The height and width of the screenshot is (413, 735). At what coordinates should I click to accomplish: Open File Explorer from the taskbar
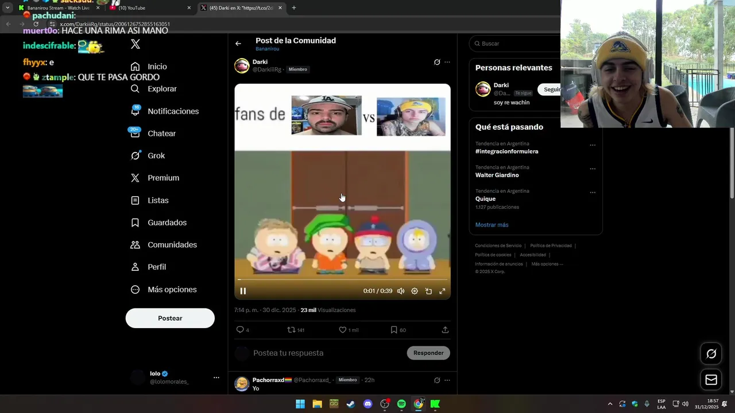click(x=317, y=404)
